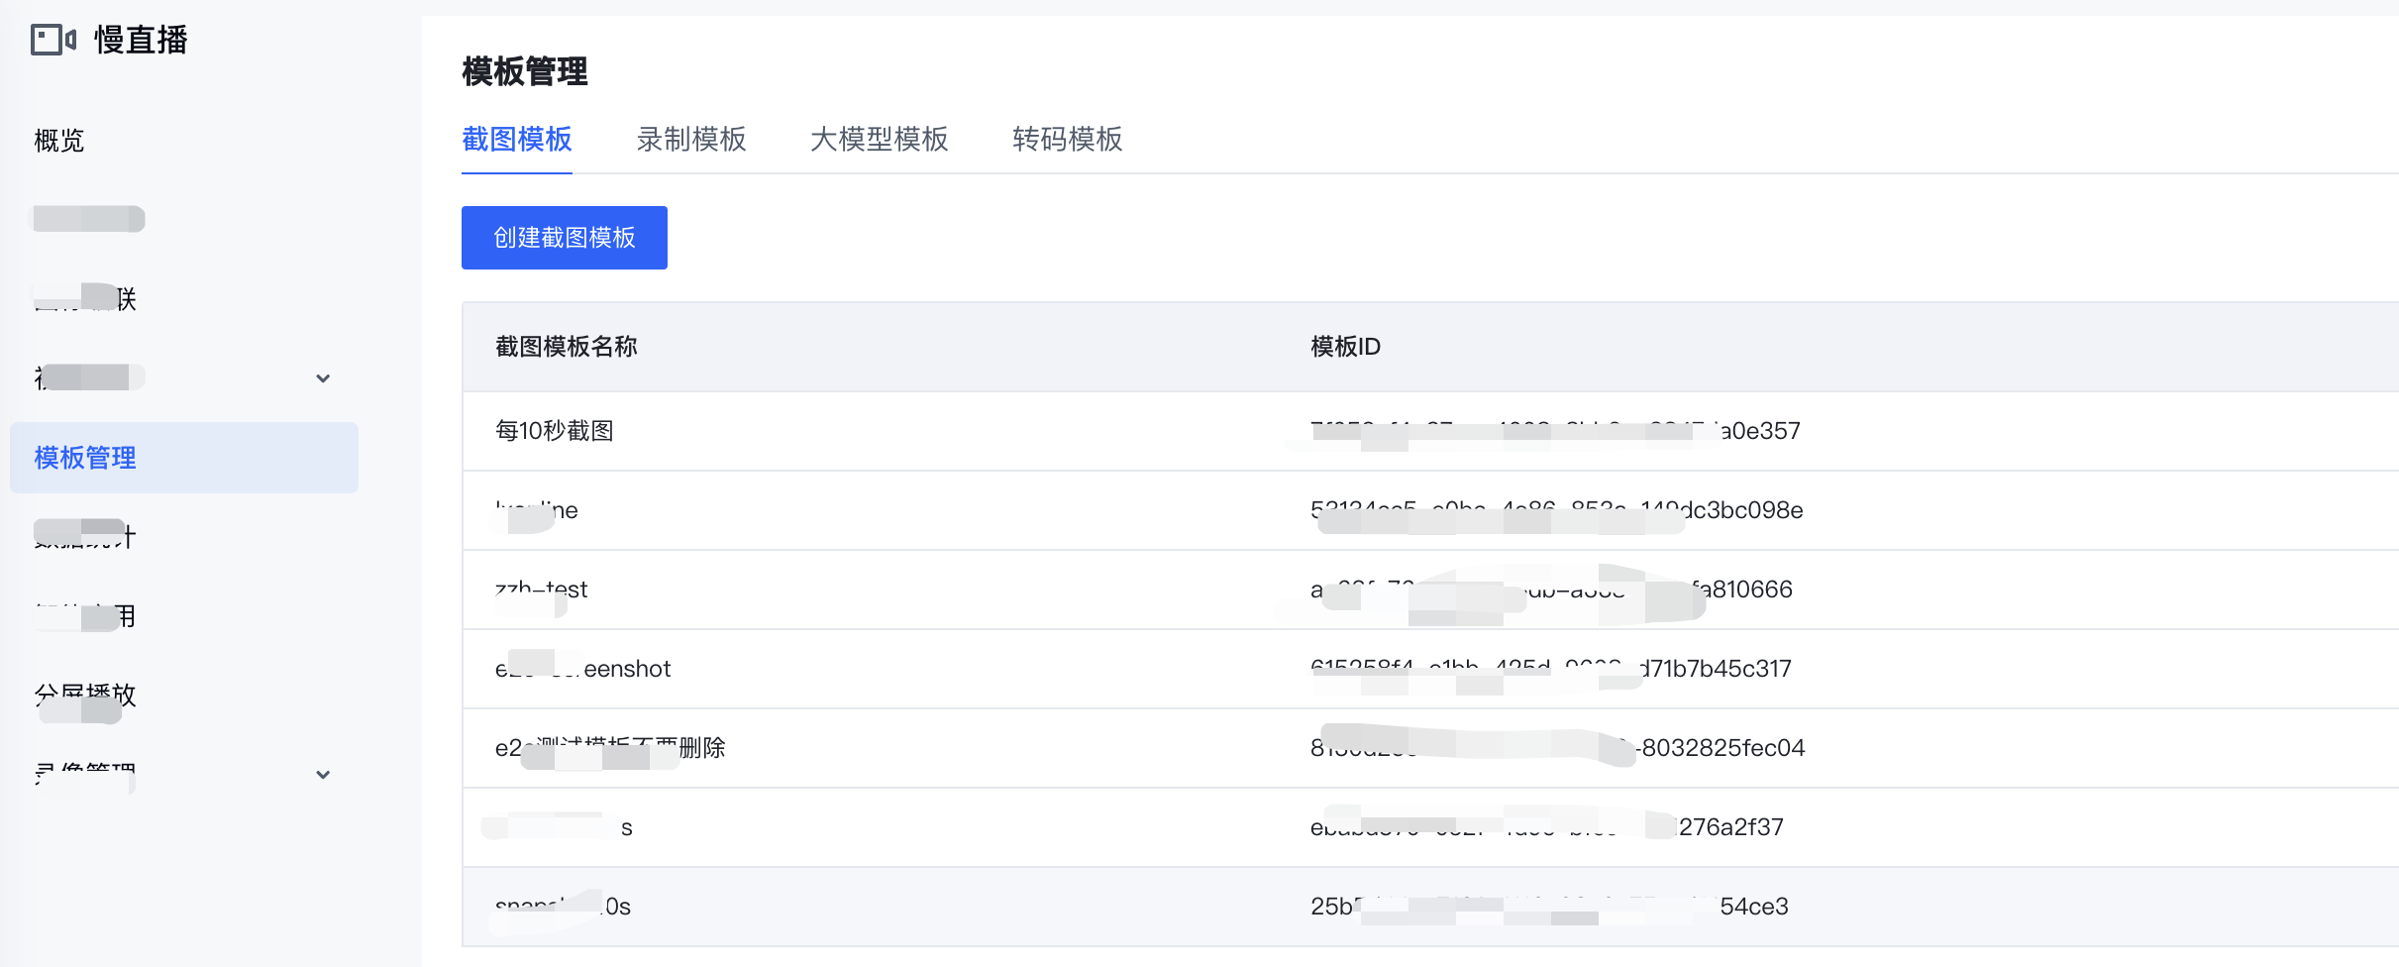
Task: Expand the sidebar group above 模板管理
Action: [x=322, y=378]
